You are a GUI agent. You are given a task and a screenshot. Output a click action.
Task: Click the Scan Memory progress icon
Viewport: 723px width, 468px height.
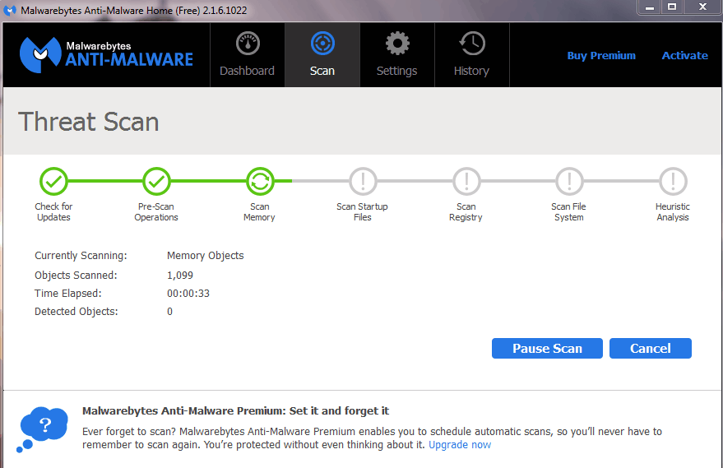click(260, 181)
